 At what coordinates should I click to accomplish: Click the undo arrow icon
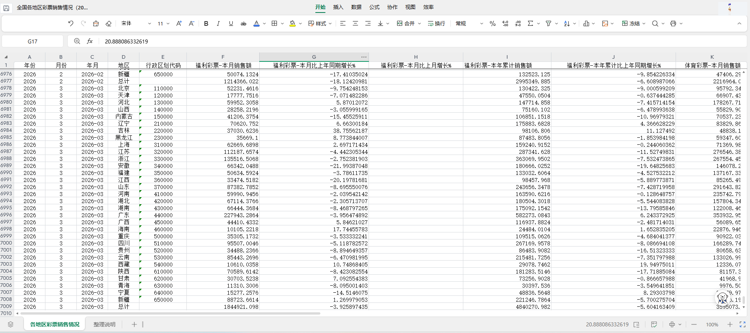70,23
